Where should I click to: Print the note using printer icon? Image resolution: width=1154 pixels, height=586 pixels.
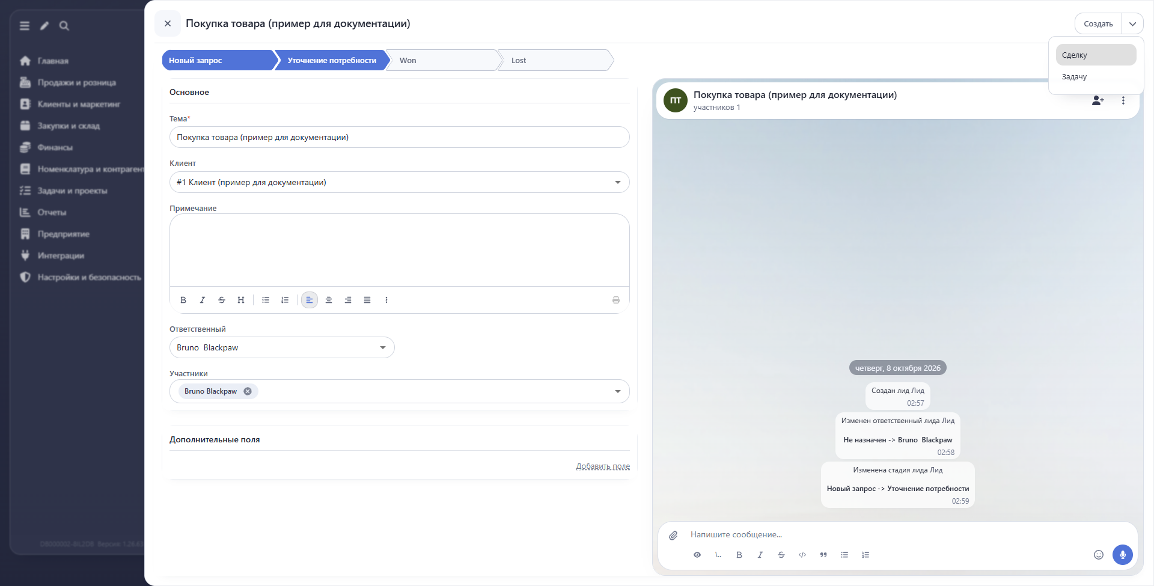(616, 300)
